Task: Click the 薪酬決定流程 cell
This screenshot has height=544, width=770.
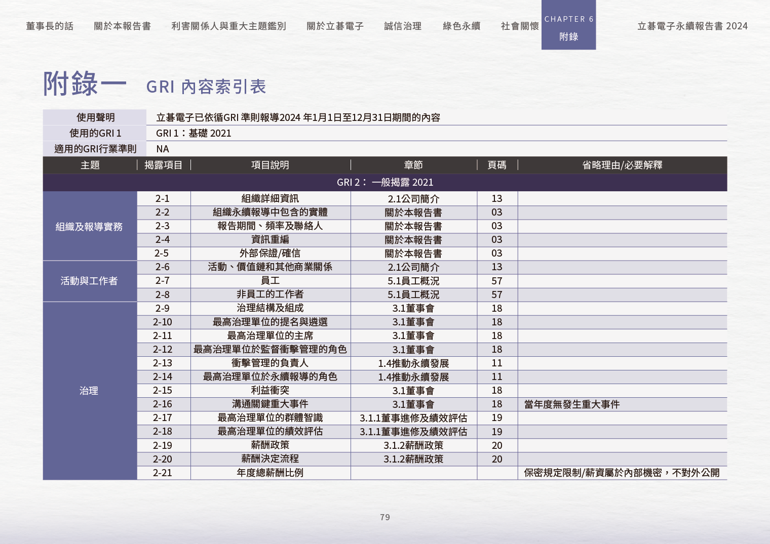Action: click(270, 458)
